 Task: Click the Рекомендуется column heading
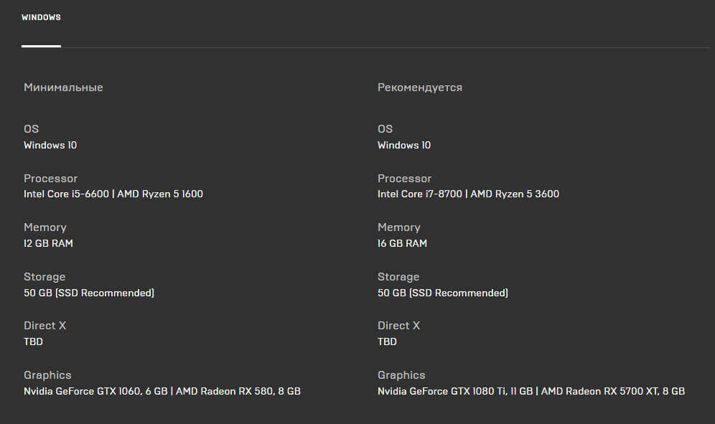click(420, 88)
